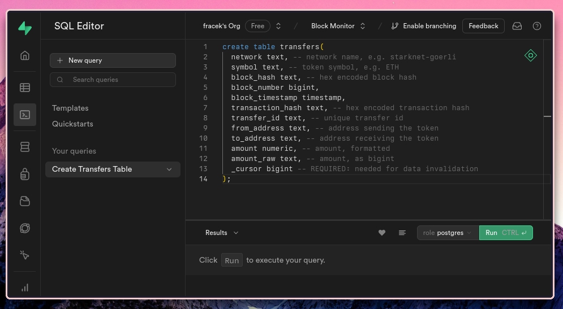Click the Supabase logo icon

point(25,28)
